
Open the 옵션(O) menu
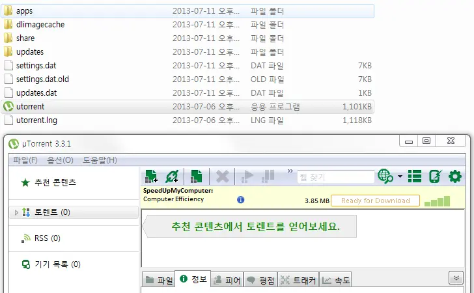click(60, 160)
